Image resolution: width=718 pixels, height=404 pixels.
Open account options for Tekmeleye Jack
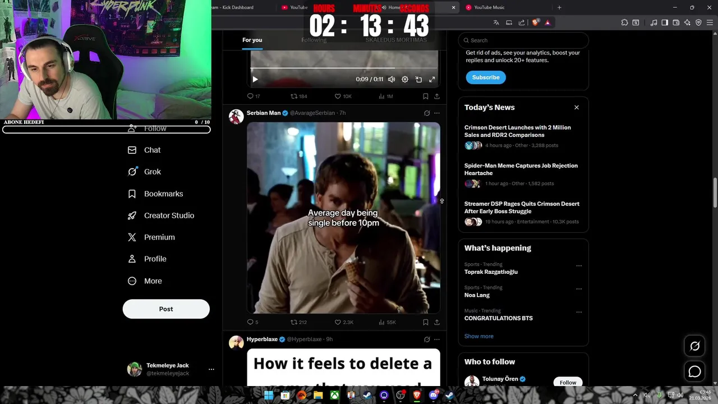(211, 369)
